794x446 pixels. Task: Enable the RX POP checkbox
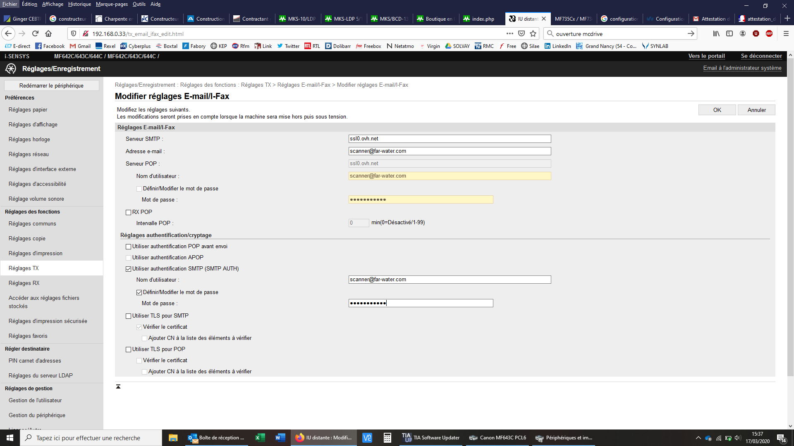[x=128, y=212]
